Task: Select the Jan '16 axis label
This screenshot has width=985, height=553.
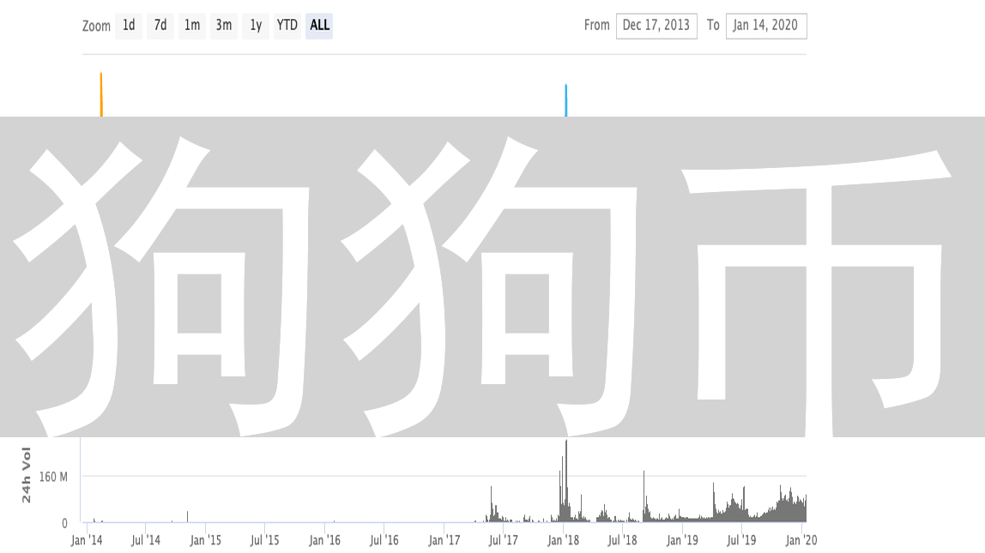Action: 325,540
